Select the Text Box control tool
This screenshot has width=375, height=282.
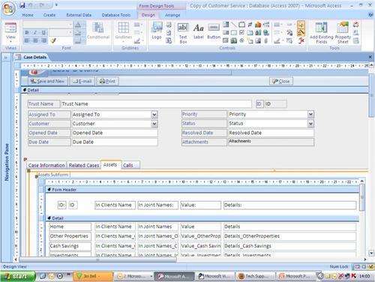click(183, 32)
